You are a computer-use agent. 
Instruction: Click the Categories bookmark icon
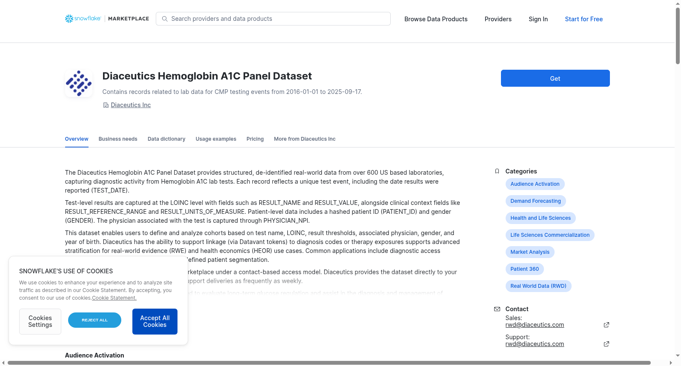497,171
